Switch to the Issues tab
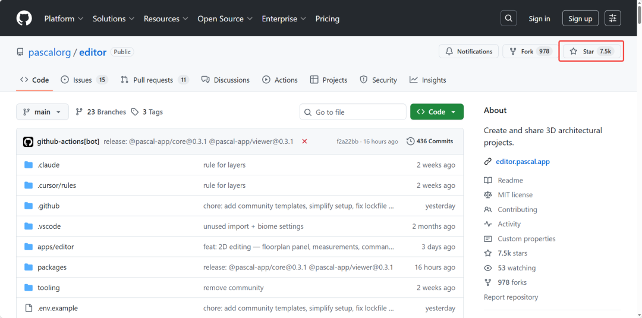 tap(84, 80)
